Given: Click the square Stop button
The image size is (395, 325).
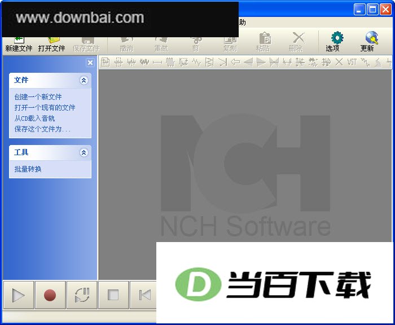Looking at the screenshot, I should tap(113, 295).
